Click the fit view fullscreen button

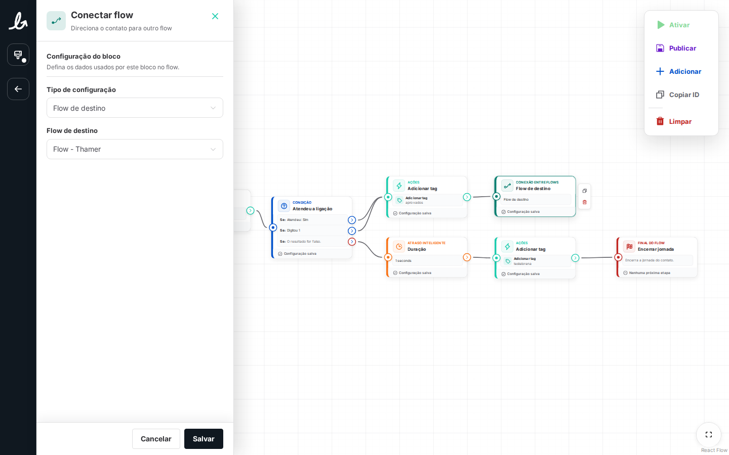click(709, 435)
